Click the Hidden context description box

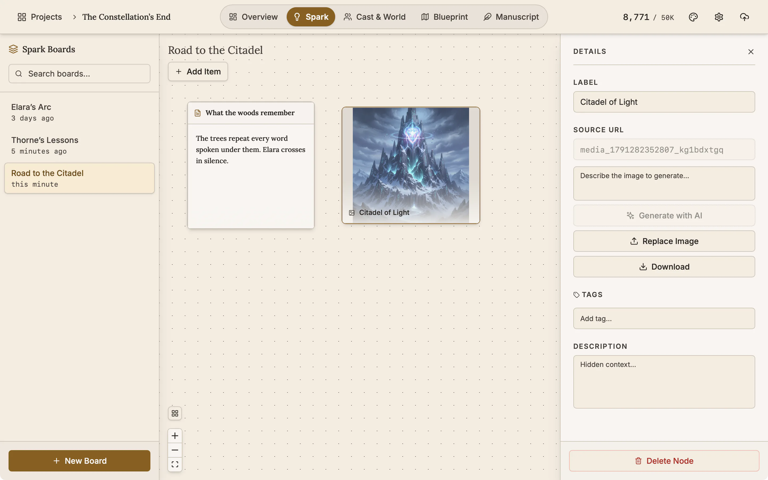(664, 382)
